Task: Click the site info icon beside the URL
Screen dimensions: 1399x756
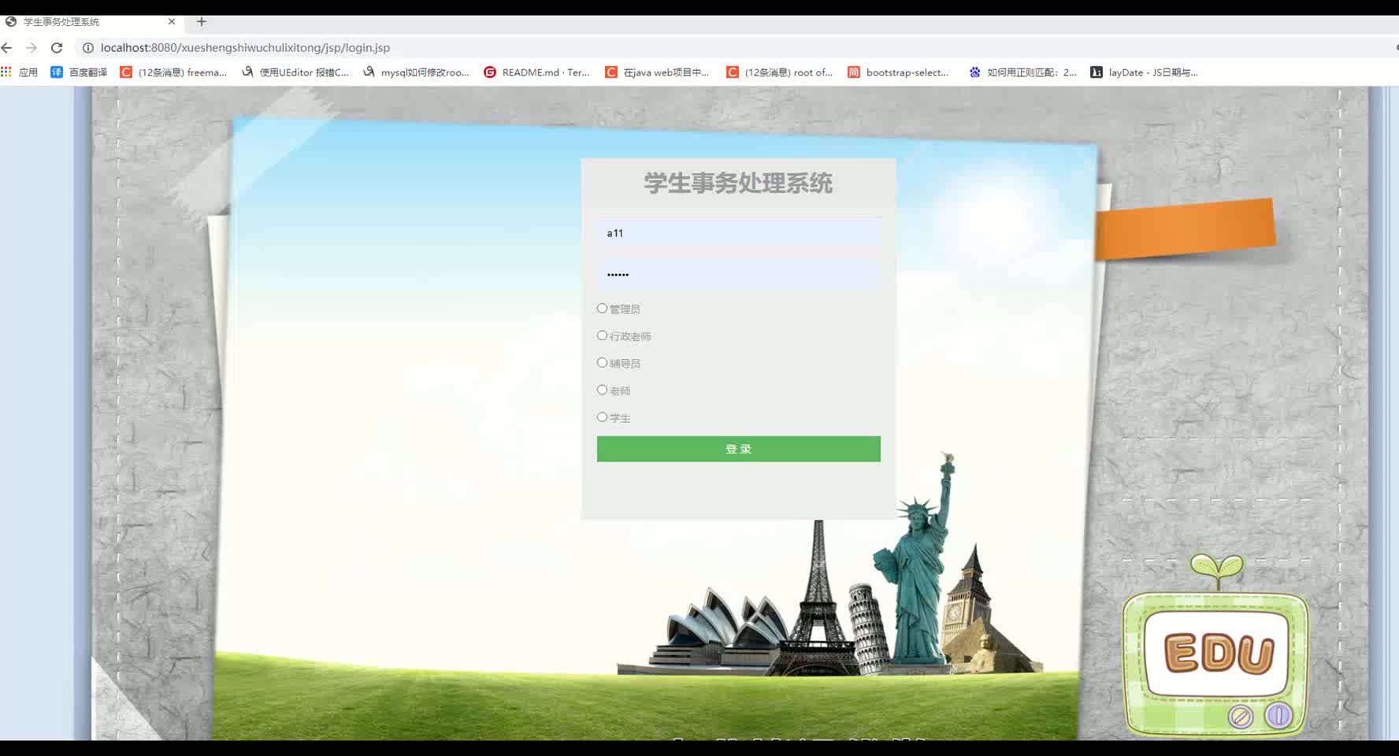Action: [87, 48]
